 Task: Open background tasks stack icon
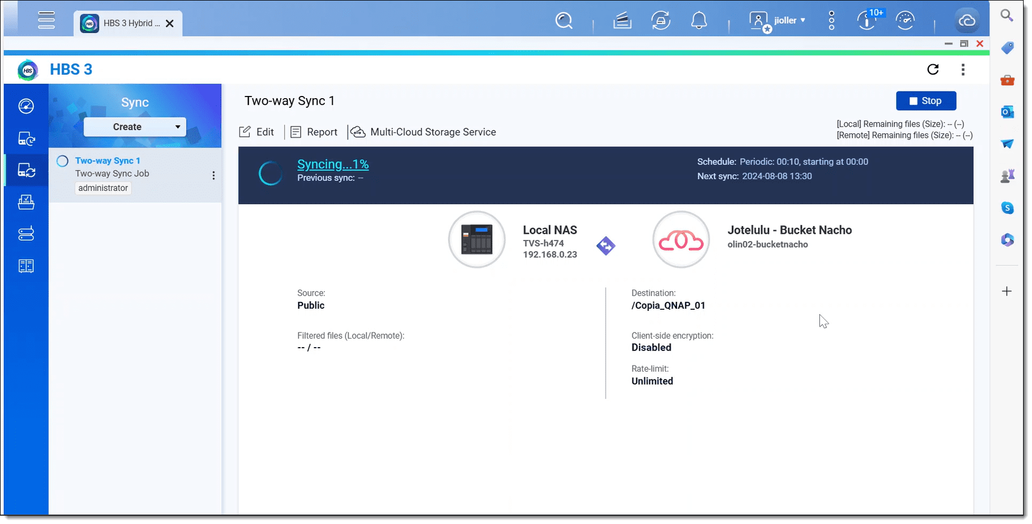622,21
